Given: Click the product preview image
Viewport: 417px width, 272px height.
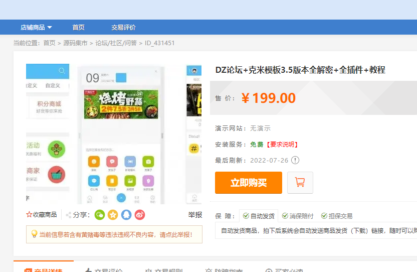Looking at the screenshot, I should point(120,134).
